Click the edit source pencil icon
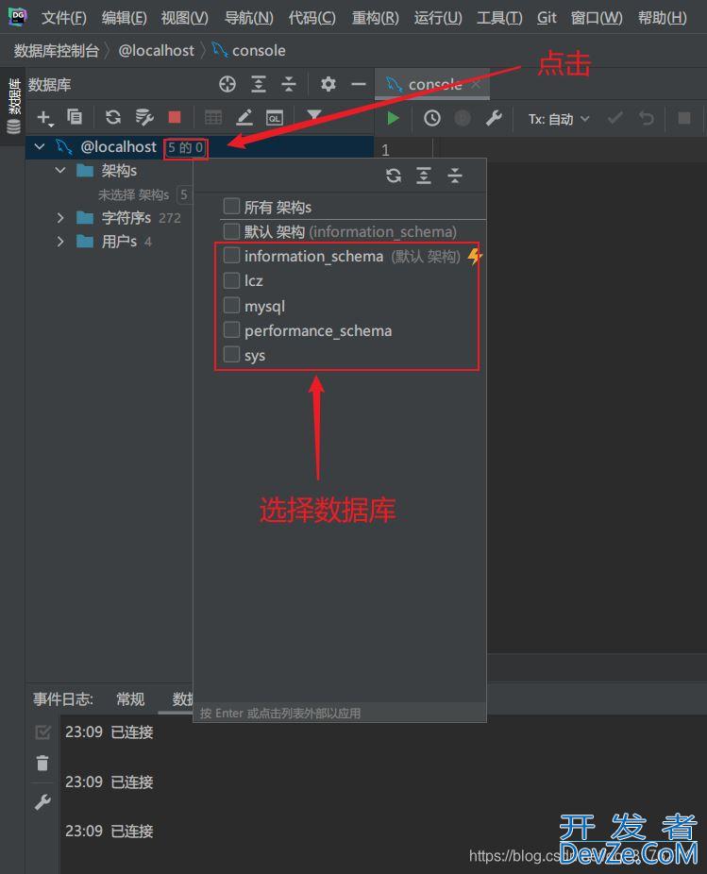707x874 pixels. click(244, 117)
